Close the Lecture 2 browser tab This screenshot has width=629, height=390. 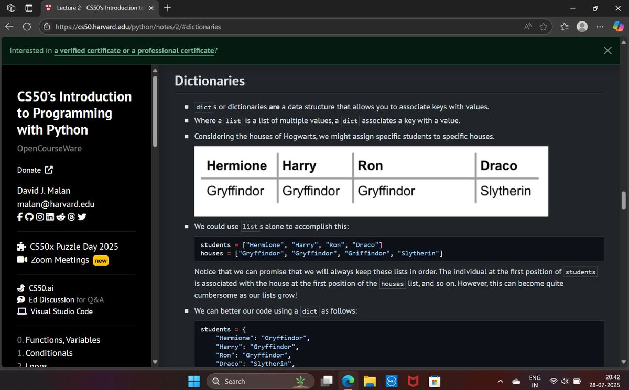click(x=151, y=8)
